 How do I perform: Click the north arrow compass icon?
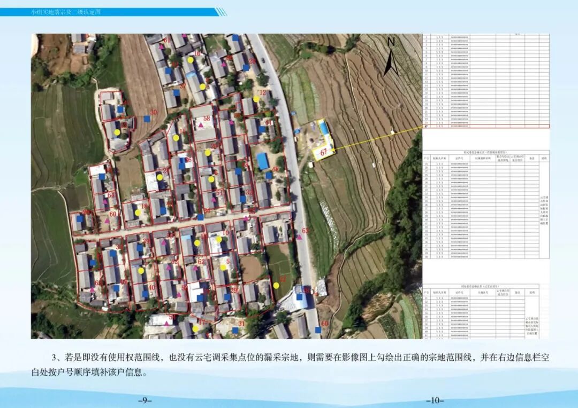(390, 59)
